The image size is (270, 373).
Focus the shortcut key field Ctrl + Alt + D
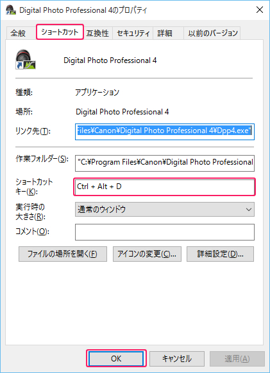[x=164, y=186]
